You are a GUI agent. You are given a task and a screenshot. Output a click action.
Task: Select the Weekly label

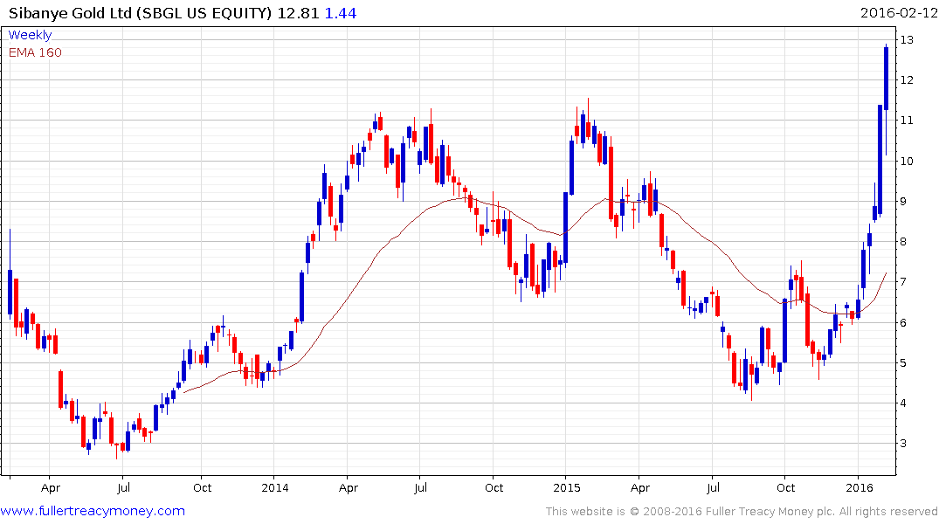[x=30, y=35]
